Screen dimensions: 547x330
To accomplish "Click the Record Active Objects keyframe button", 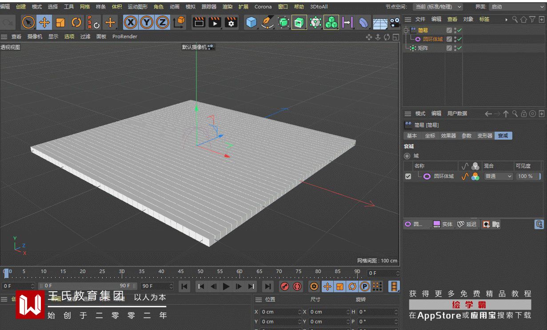I will click(285, 286).
